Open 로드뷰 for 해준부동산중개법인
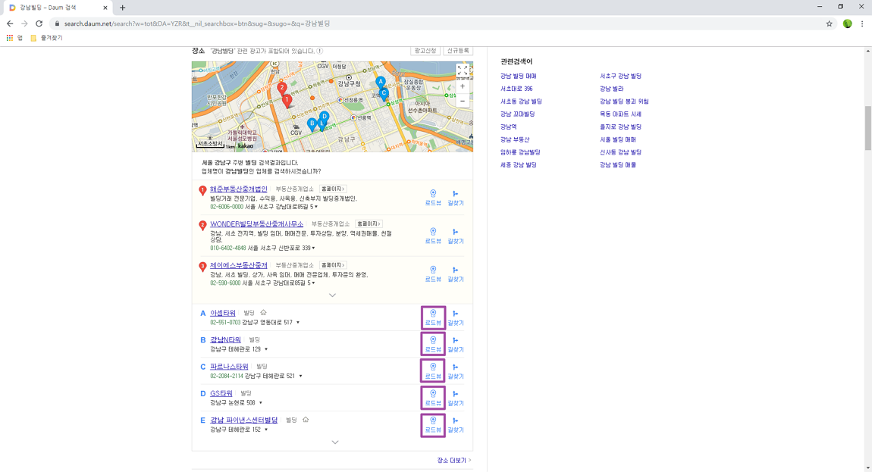The height and width of the screenshot is (472, 872). (x=433, y=198)
